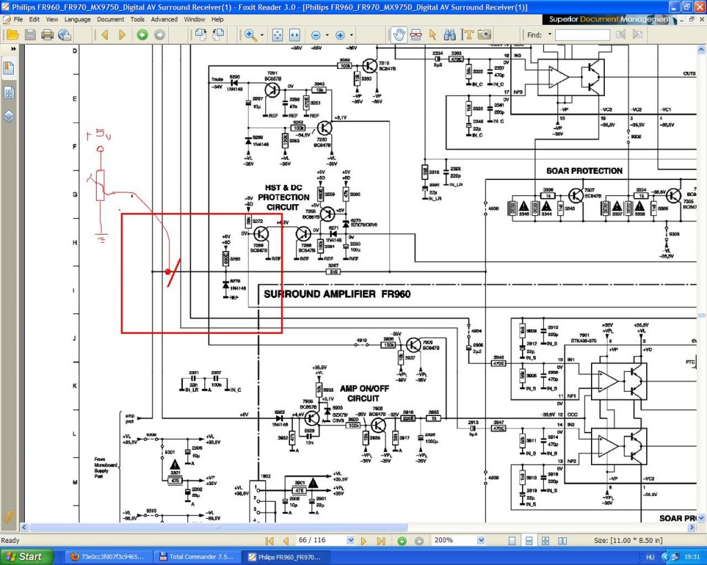Click the Print icon in toolbar
This screenshot has height=565, width=707.
tap(48, 34)
